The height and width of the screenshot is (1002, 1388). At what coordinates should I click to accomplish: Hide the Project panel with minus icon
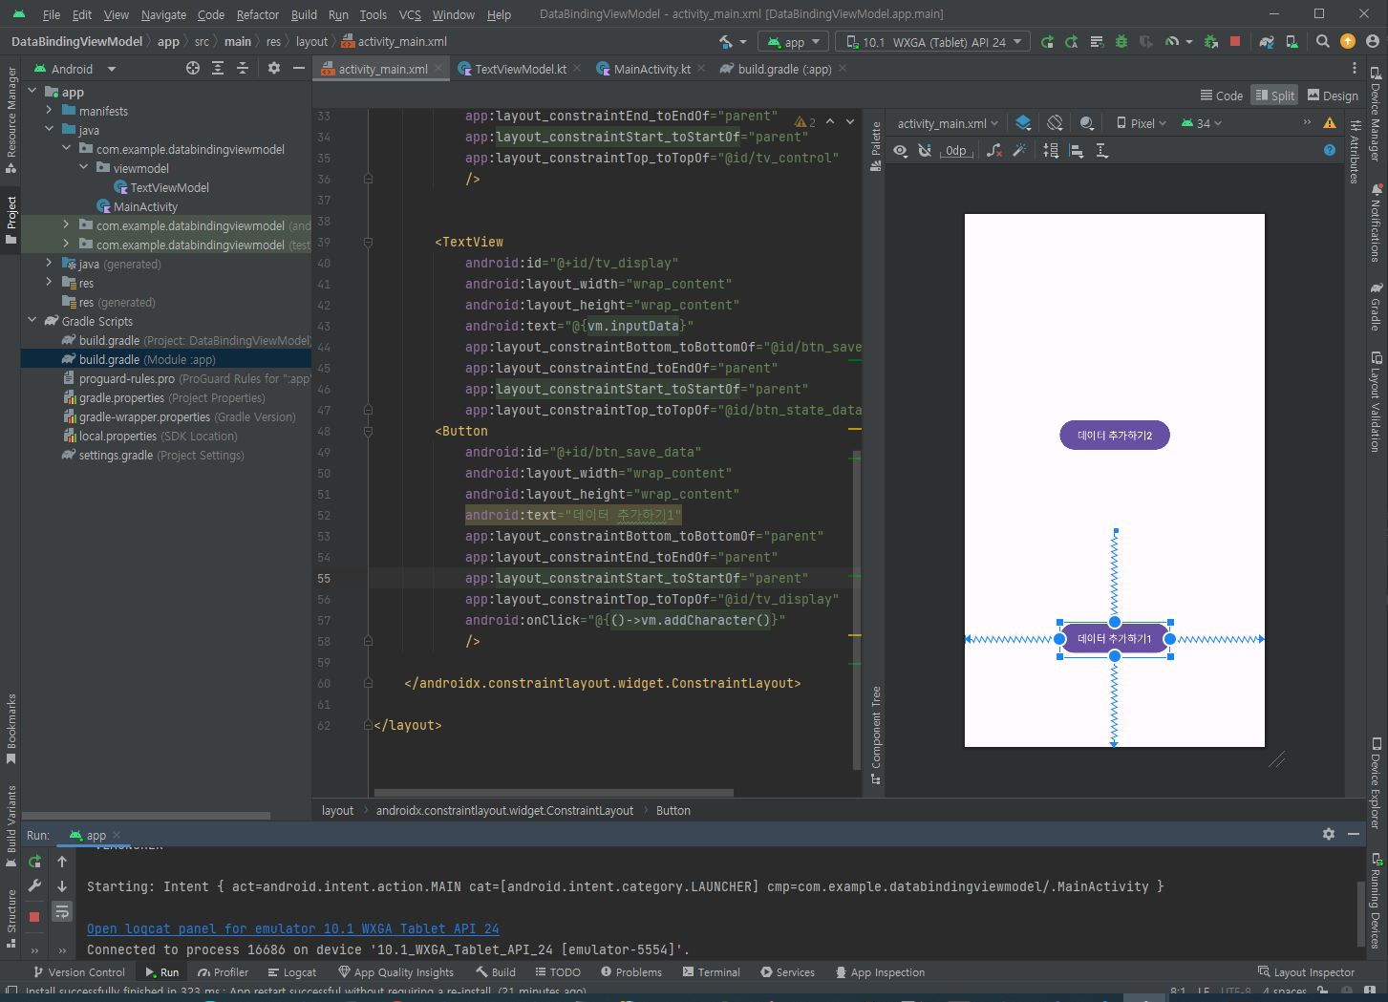[x=299, y=68]
